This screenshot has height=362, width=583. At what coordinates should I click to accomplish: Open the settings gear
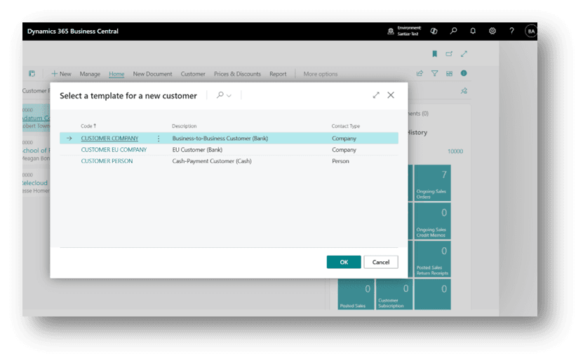[x=492, y=31]
